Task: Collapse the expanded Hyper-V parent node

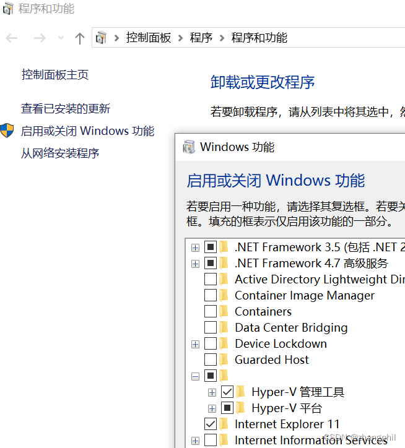Action: [x=195, y=377]
